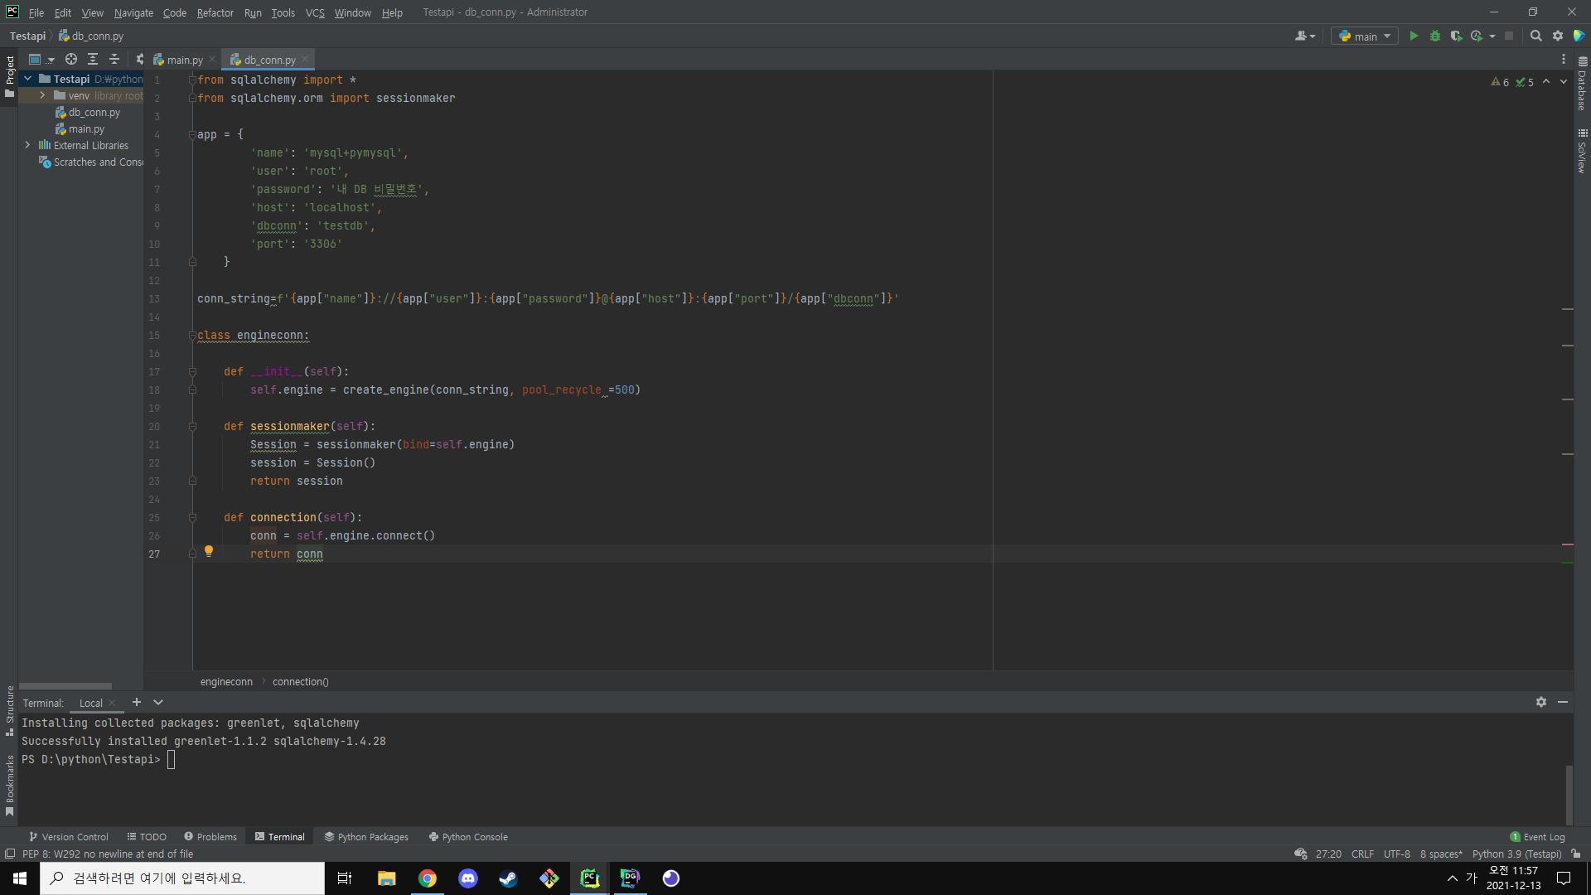Run the main configuration
The image size is (1591, 895).
click(1414, 36)
